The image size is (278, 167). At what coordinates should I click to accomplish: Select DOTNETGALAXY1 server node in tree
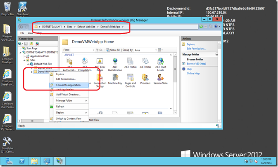[42, 52]
